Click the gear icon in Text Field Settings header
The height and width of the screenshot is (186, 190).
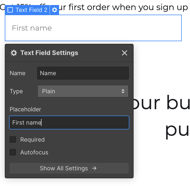pyautogui.click(x=14, y=53)
